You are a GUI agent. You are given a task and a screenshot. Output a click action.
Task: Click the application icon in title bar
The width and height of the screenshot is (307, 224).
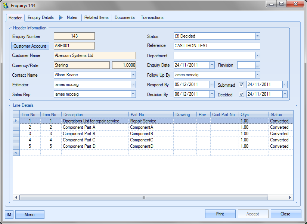click(6, 5)
